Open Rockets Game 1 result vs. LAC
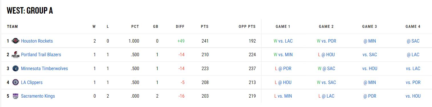Screen dimensions: 432x107 coord(283,41)
